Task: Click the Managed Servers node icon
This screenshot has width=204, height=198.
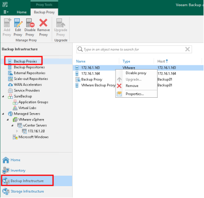Action: [x=10, y=114]
